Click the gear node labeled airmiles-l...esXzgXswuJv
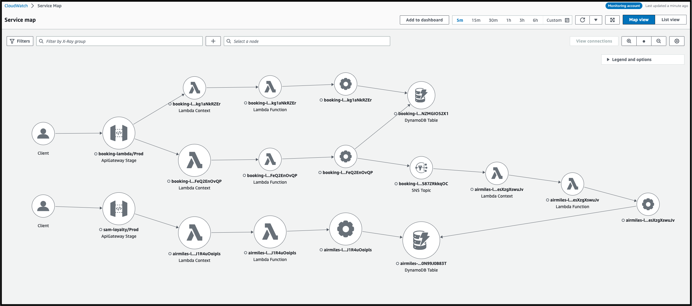Screen dimensions: 692x306 click(648, 204)
